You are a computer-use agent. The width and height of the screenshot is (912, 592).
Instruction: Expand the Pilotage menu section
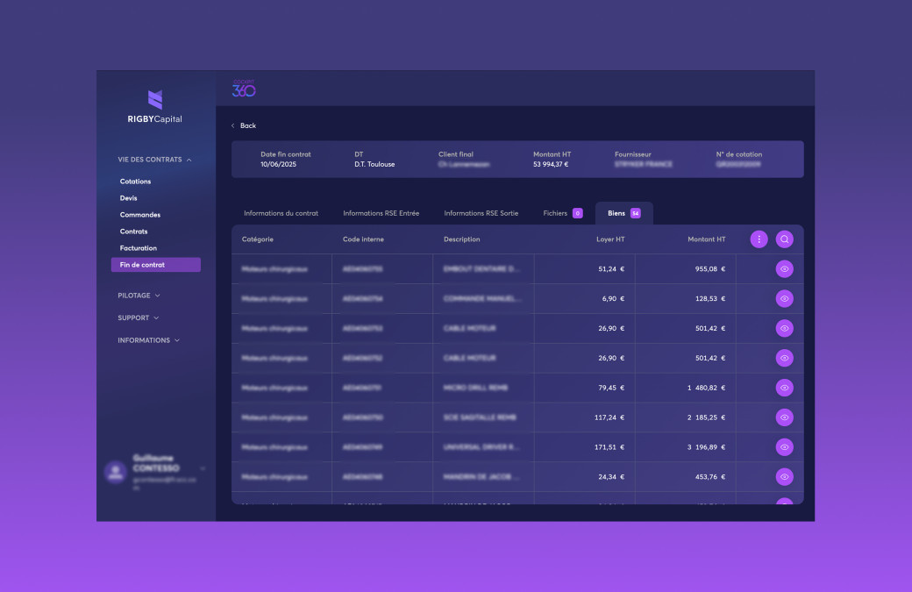coord(139,296)
